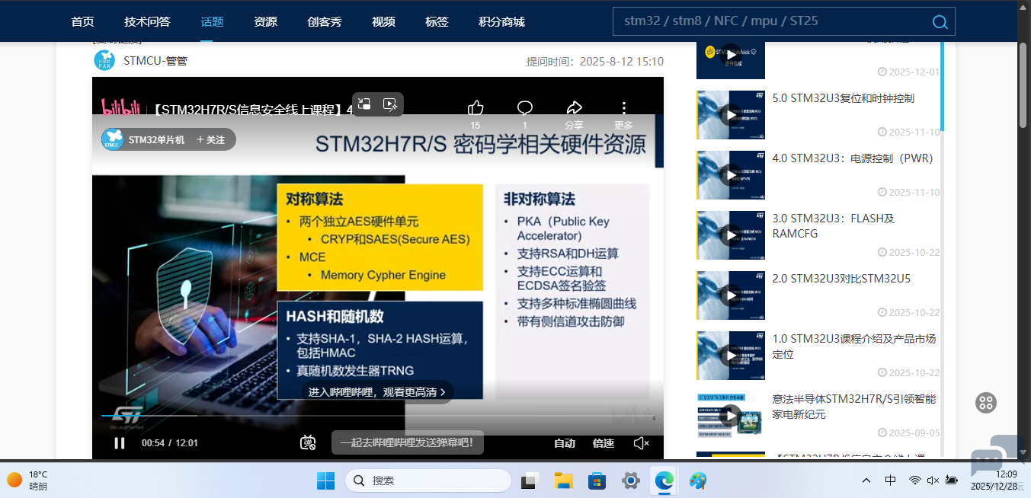Play 1.0 STM32U3课程介绍 thumbnail

click(x=731, y=356)
